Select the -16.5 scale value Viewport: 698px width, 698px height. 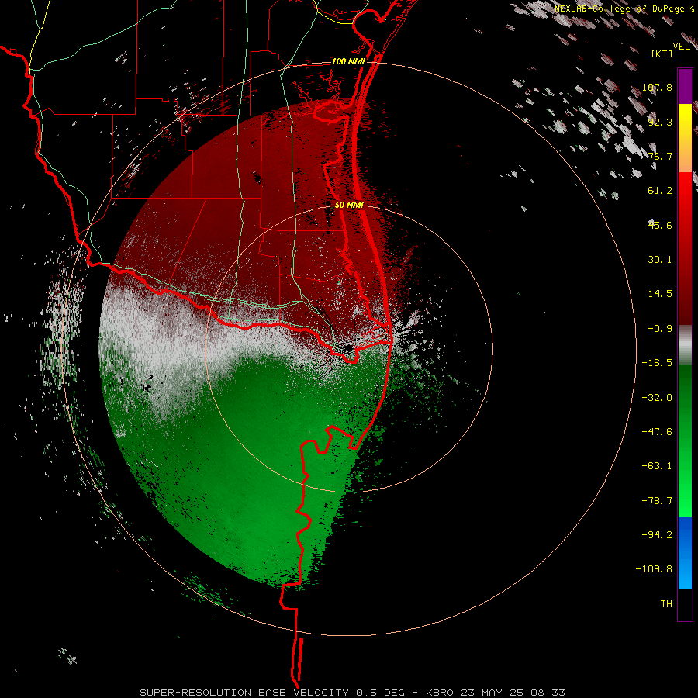click(x=657, y=363)
